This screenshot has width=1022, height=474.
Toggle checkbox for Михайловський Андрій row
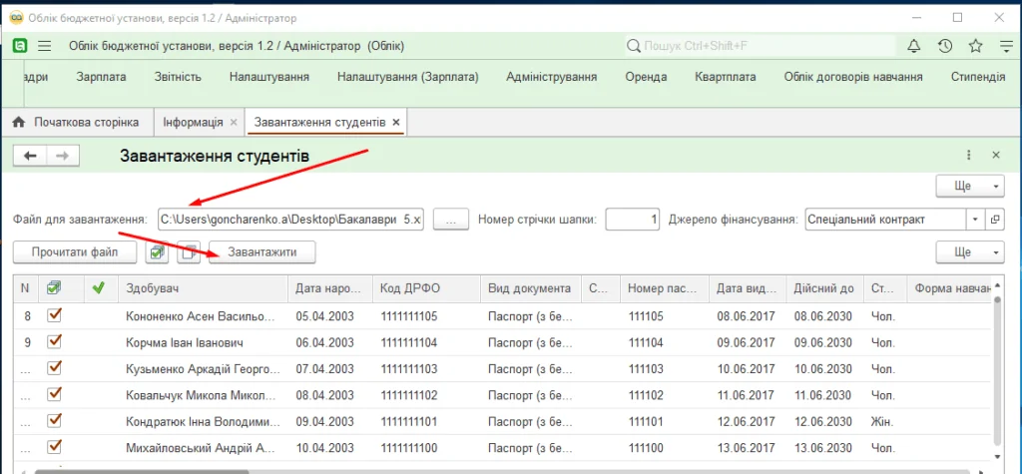click(55, 447)
